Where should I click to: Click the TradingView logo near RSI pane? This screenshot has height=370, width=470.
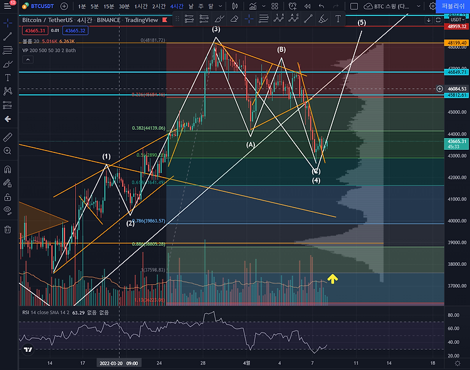pos(28,349)
